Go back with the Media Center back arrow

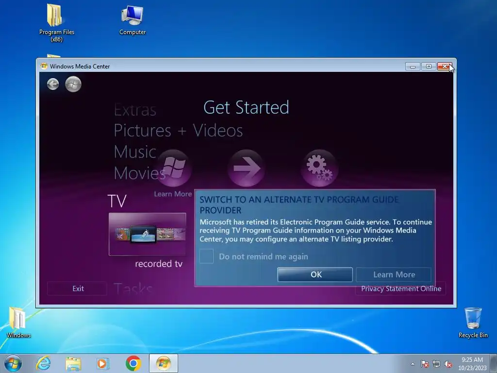coord(53,84)
